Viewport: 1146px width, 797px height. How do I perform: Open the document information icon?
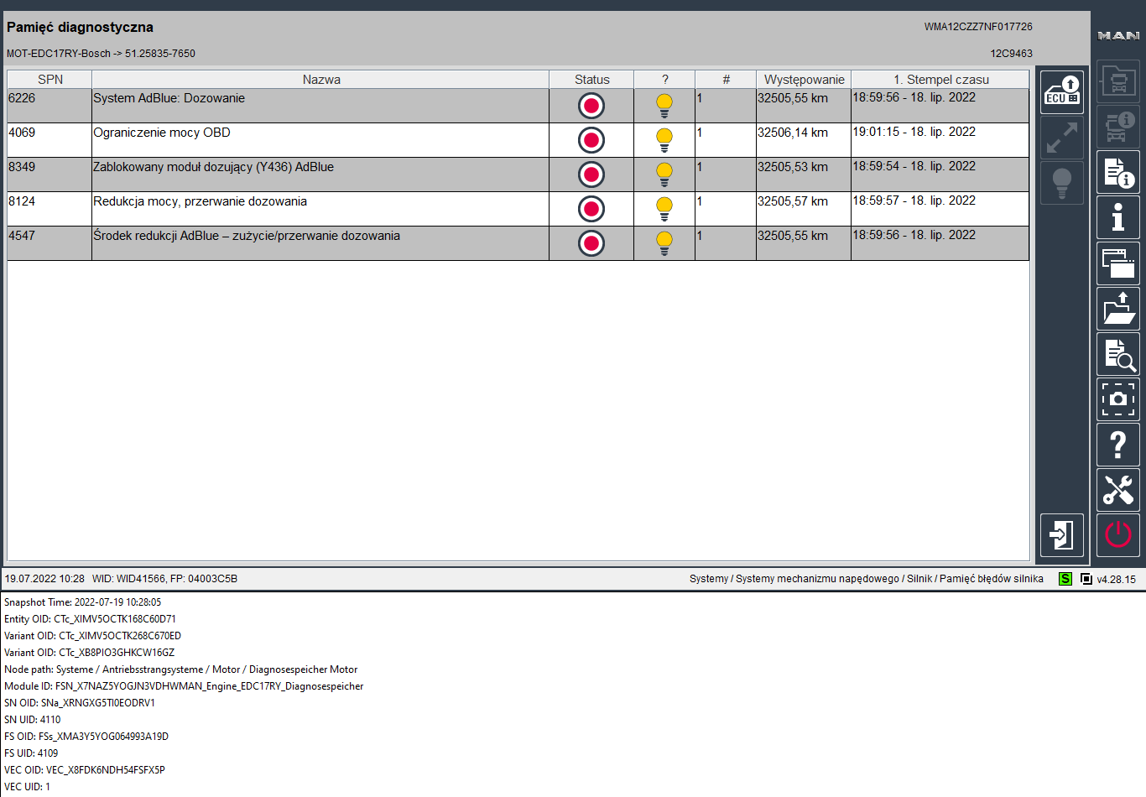1118,172
